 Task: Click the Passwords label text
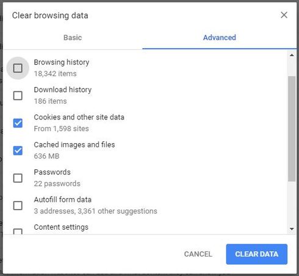point(52,172)
